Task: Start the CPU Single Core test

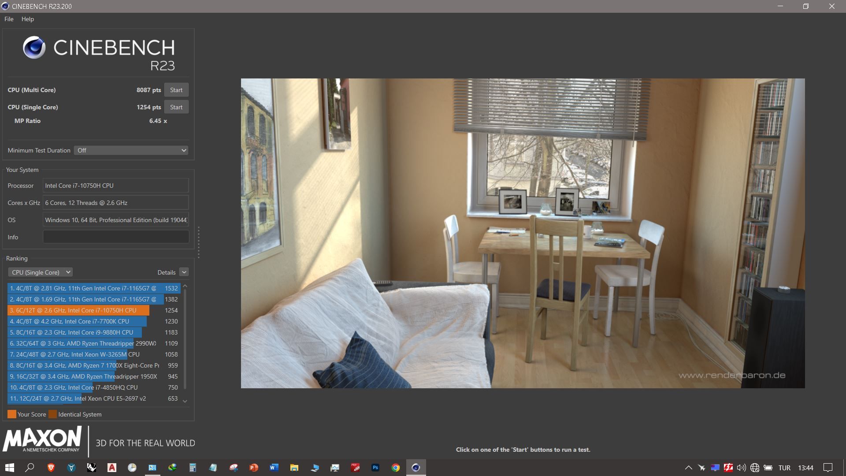Action: pyautogui.click(x=176, y=107)
